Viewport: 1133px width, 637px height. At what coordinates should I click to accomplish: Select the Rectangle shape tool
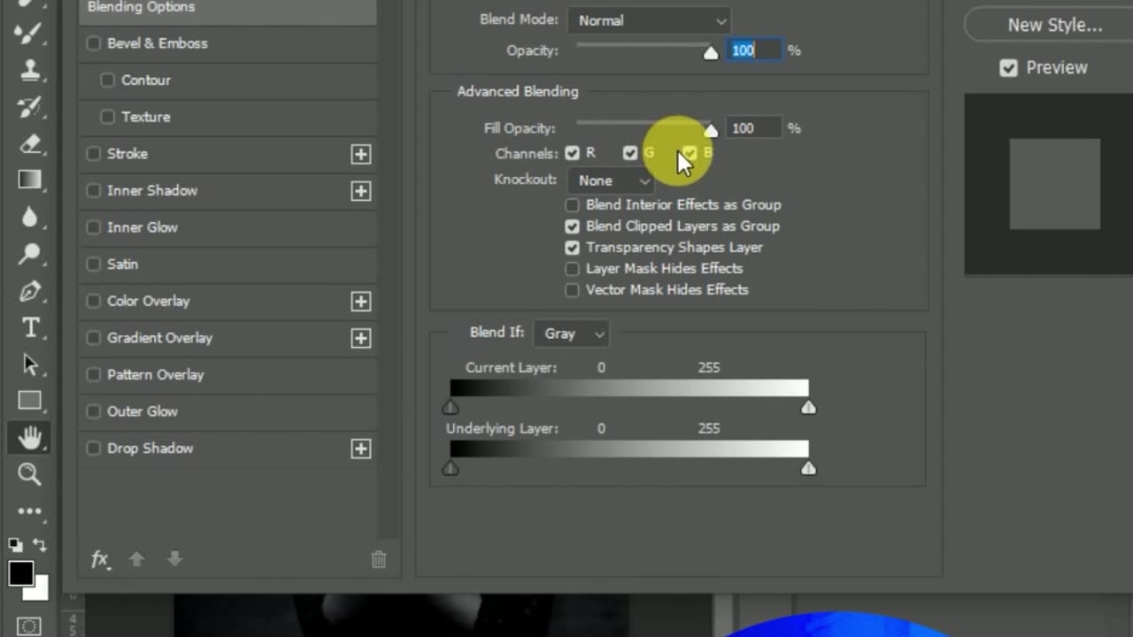tap(29, 401)
